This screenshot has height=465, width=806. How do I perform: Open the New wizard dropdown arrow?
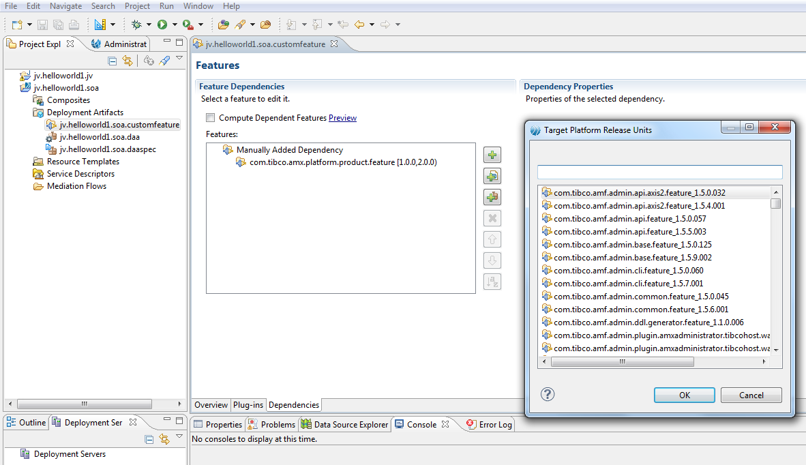[29, 25]
